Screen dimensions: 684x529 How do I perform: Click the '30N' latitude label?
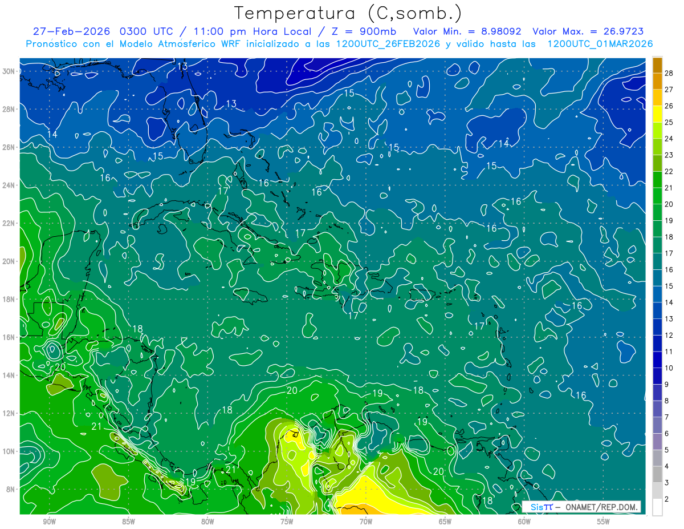(10, 71)
